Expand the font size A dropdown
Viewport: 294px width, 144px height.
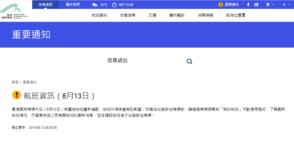click(x=287, y=5)
